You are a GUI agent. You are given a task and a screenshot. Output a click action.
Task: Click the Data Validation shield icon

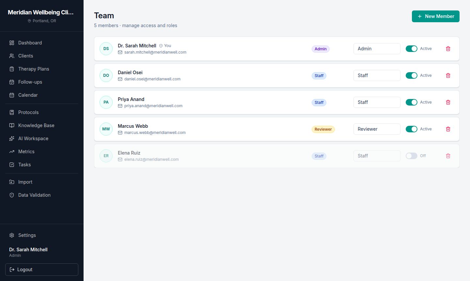click(x=12, y=195)
